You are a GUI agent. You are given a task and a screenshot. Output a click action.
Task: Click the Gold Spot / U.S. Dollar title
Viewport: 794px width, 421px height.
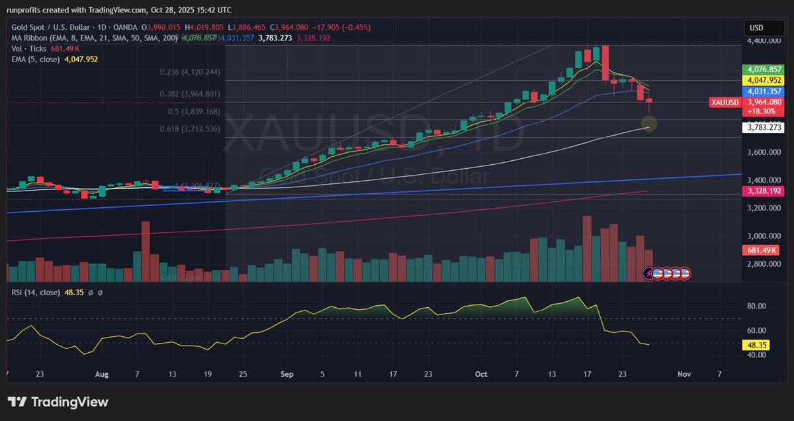(50, 27)
